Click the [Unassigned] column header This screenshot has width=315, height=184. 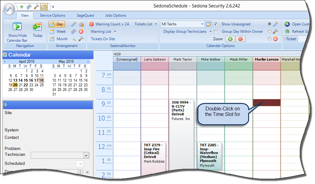pyautogui.click(x=127, y=59)
